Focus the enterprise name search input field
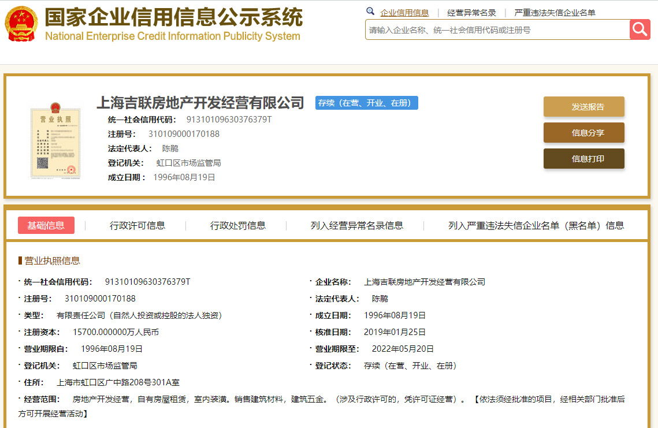The width and height of the screenshot is (658, 428). point(497,30)
